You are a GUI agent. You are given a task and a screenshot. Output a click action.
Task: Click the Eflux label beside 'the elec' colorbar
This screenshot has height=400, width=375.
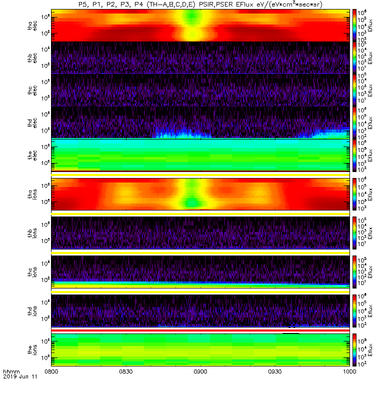click(370, 155)
